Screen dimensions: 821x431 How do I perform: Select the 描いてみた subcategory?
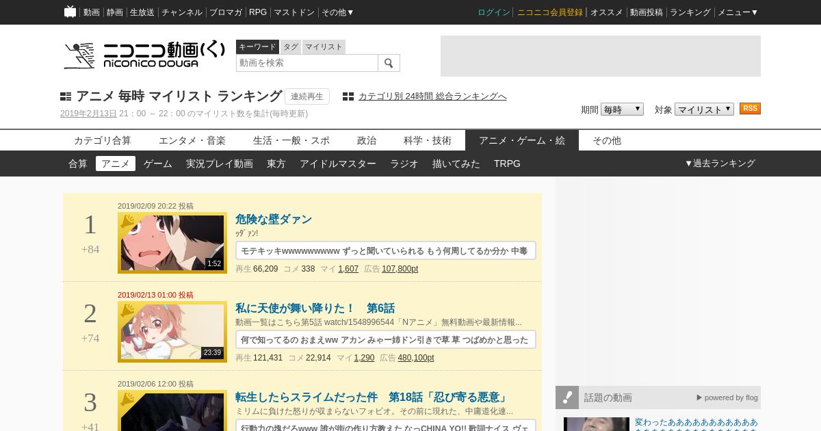[456, 164]
